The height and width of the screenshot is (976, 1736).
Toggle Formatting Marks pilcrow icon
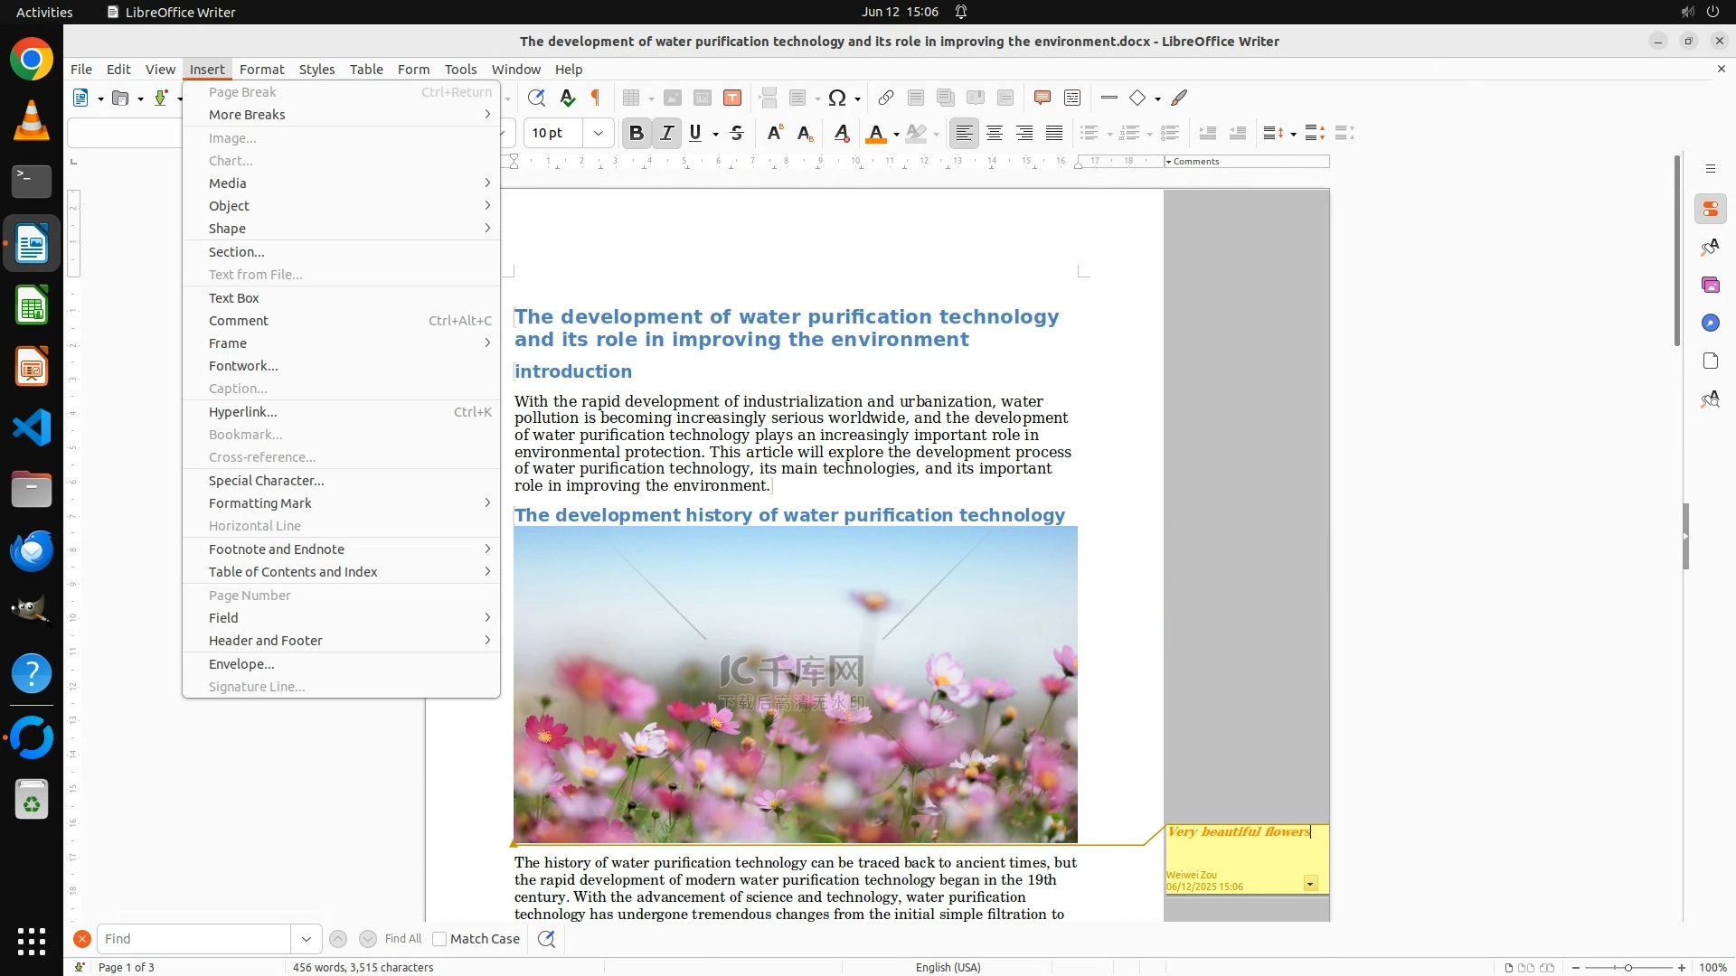(x=596, y=98)
